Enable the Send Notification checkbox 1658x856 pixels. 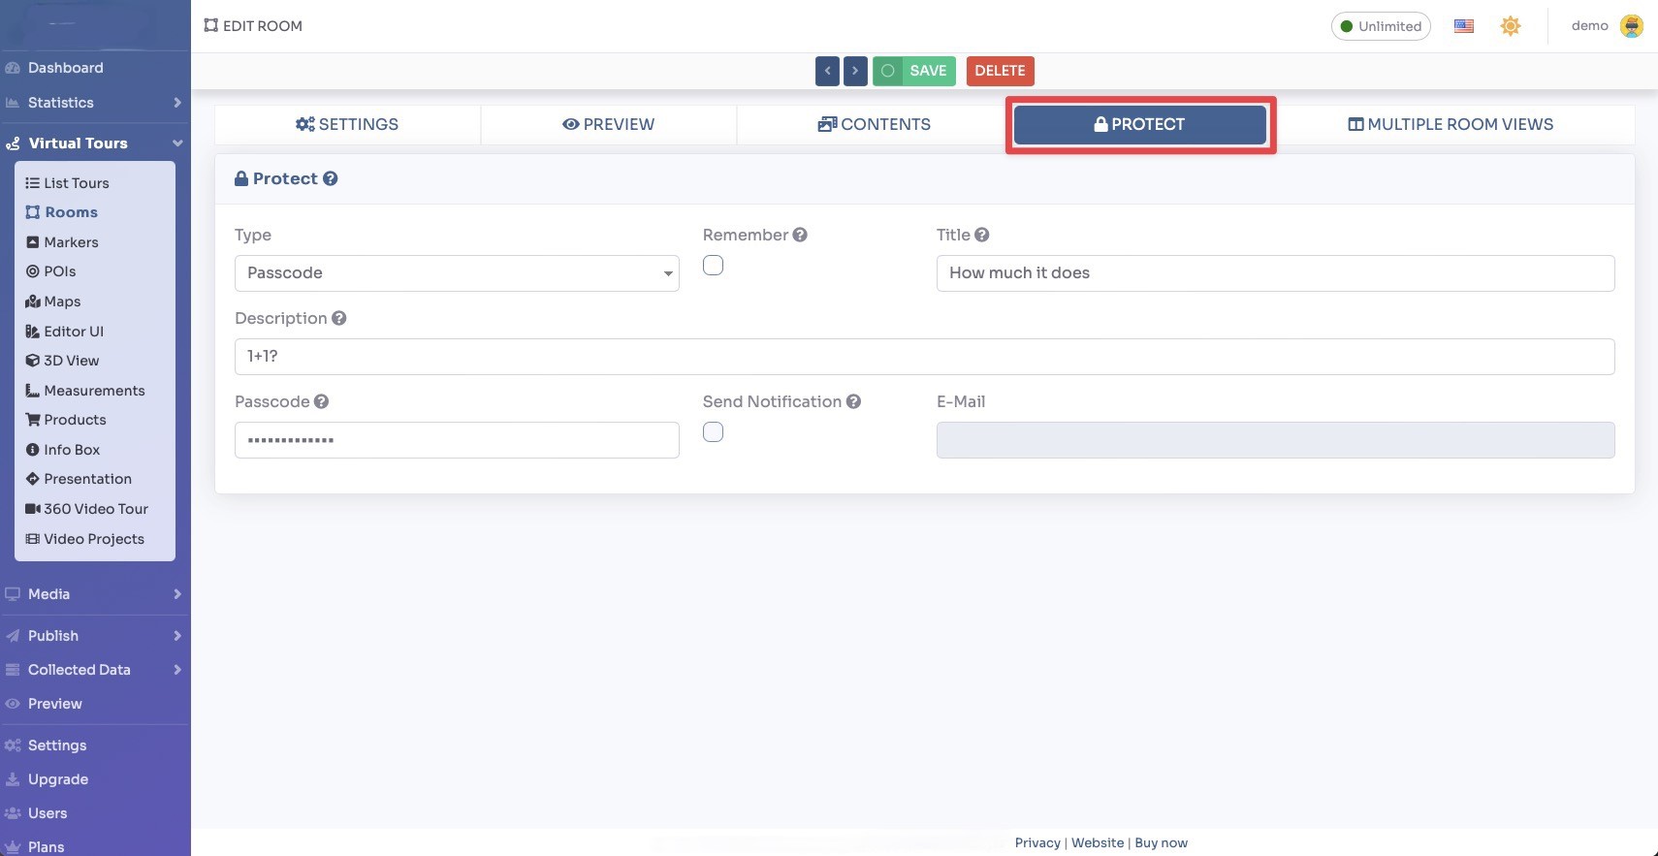point(713,432)
